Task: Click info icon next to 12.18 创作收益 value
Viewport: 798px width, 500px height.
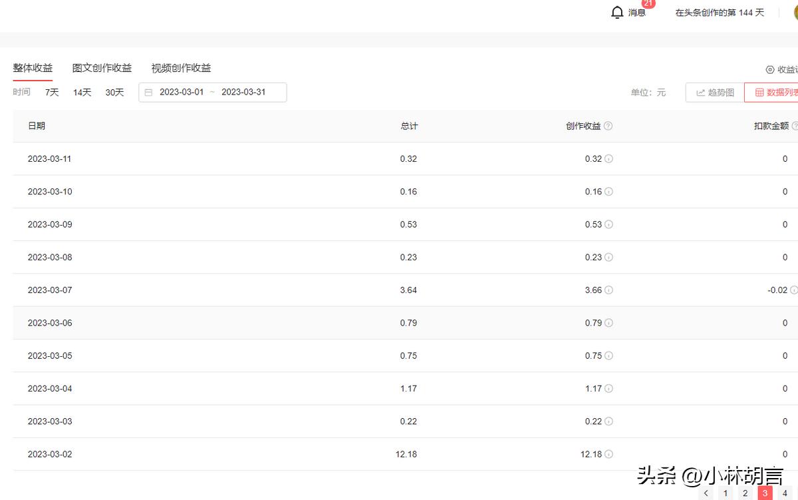Action: pos(608,454)
